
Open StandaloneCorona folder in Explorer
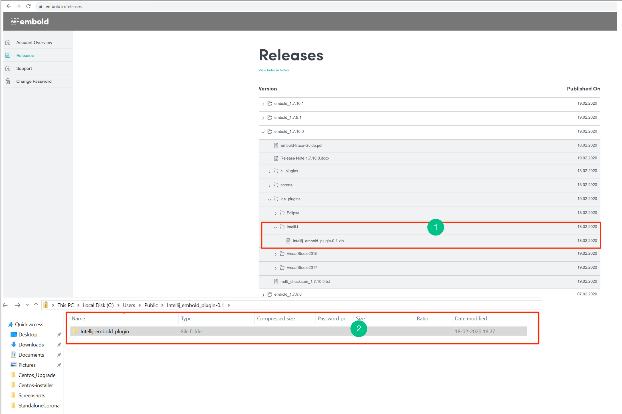click(39, 406)
